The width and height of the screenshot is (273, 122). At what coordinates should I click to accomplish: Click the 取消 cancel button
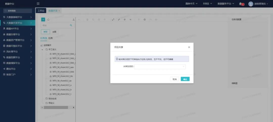174,79
